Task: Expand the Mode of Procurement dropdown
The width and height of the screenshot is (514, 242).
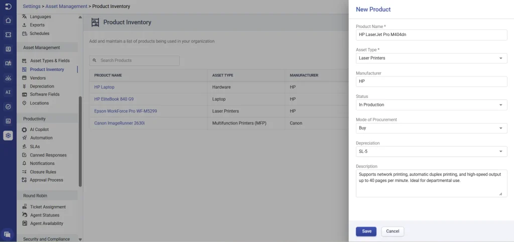Action: 431,128
